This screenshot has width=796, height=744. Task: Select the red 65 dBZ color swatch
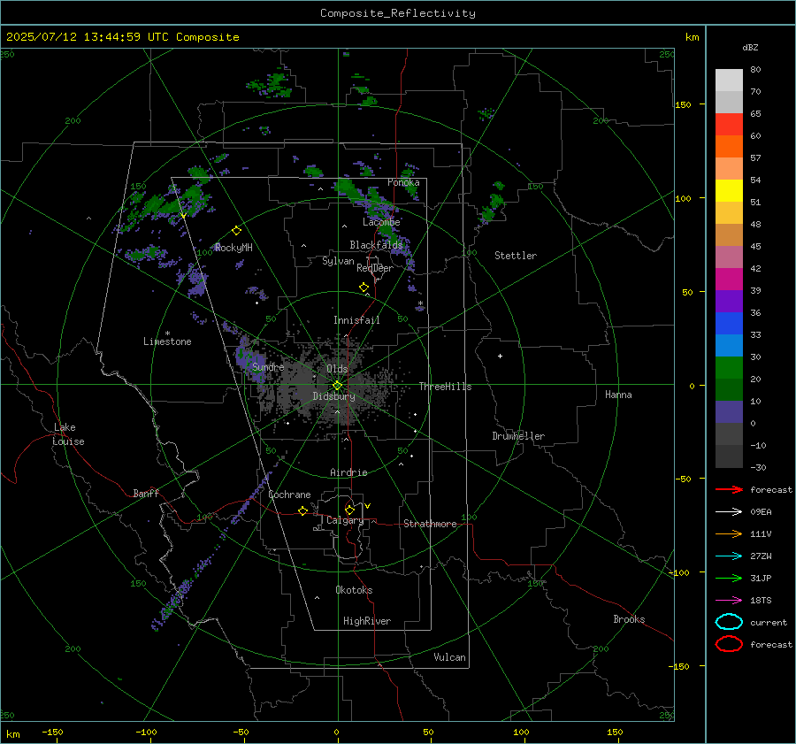tap(729, 125)
